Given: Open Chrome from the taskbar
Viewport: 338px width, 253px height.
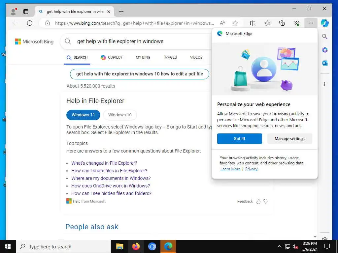Looking at the screenshot, I should pyautogui.click(x=152, y=246).
